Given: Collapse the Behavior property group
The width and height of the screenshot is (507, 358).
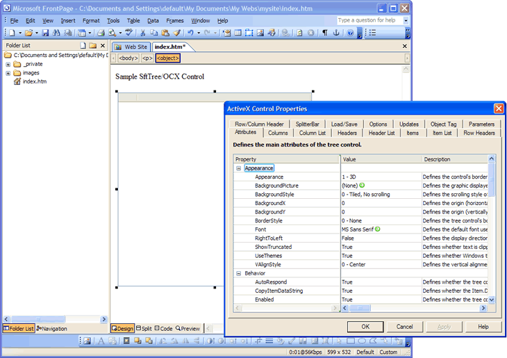Looking at the screenshot, I should 238,273.
